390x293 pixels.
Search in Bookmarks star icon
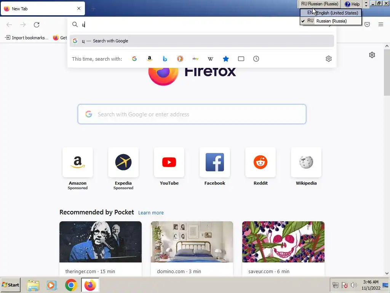tap(225, 59)
